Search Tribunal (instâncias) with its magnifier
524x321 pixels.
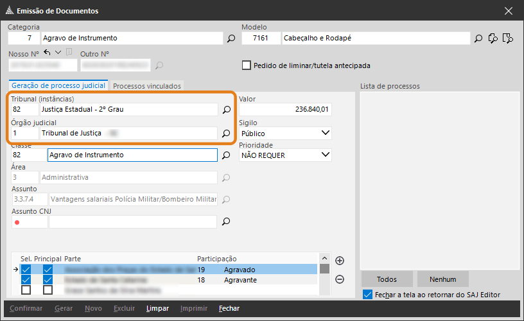(226, 110)
